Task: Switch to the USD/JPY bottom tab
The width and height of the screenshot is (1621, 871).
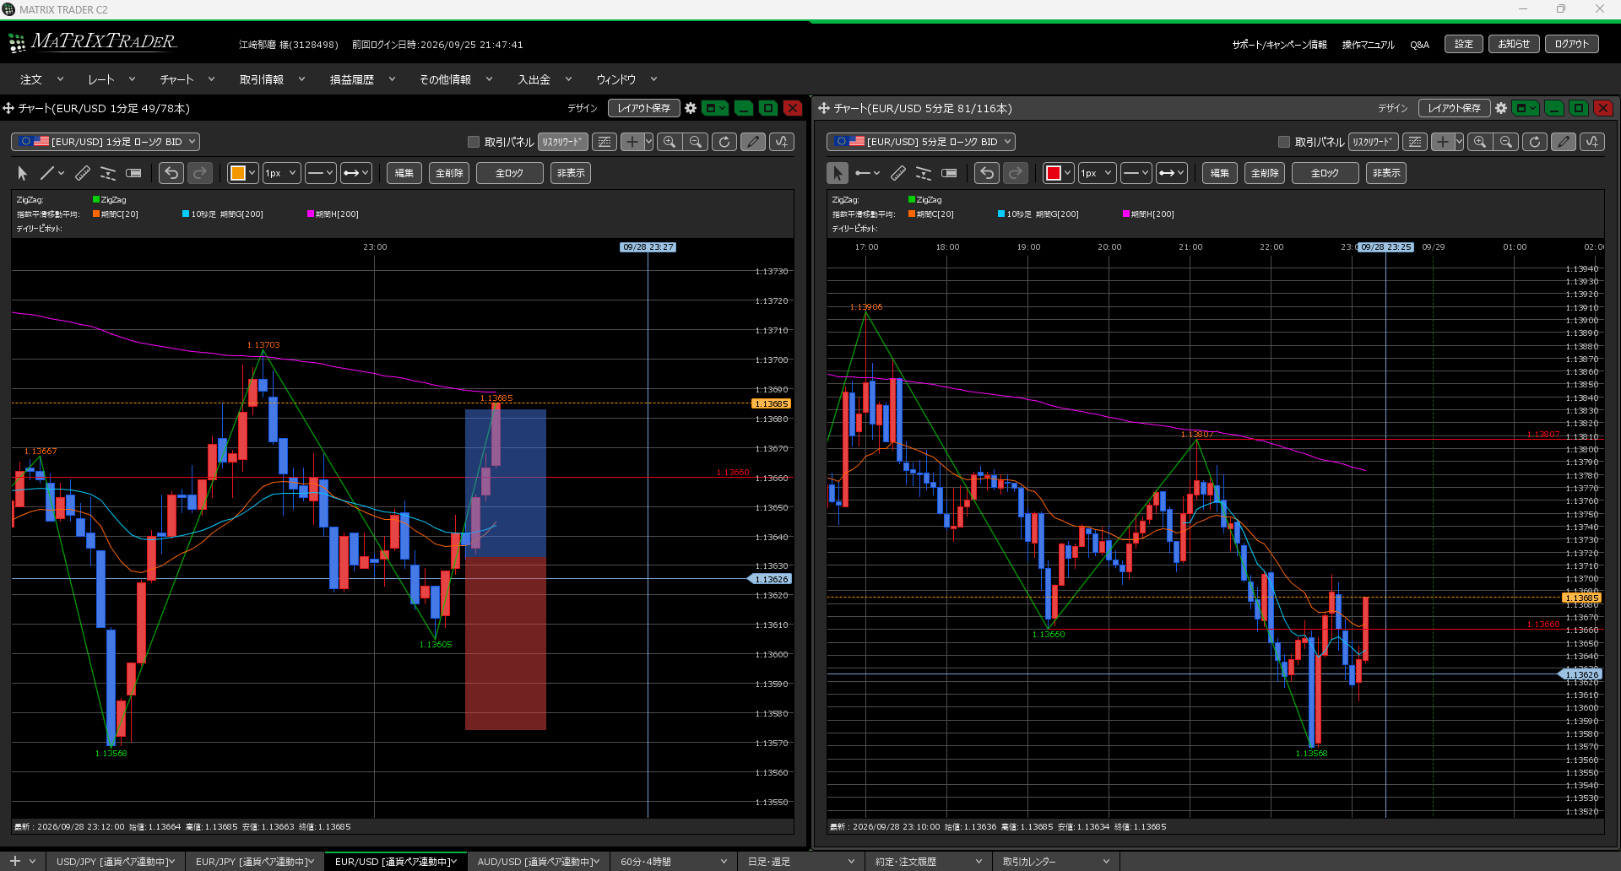Action: (x=115, y=862)
